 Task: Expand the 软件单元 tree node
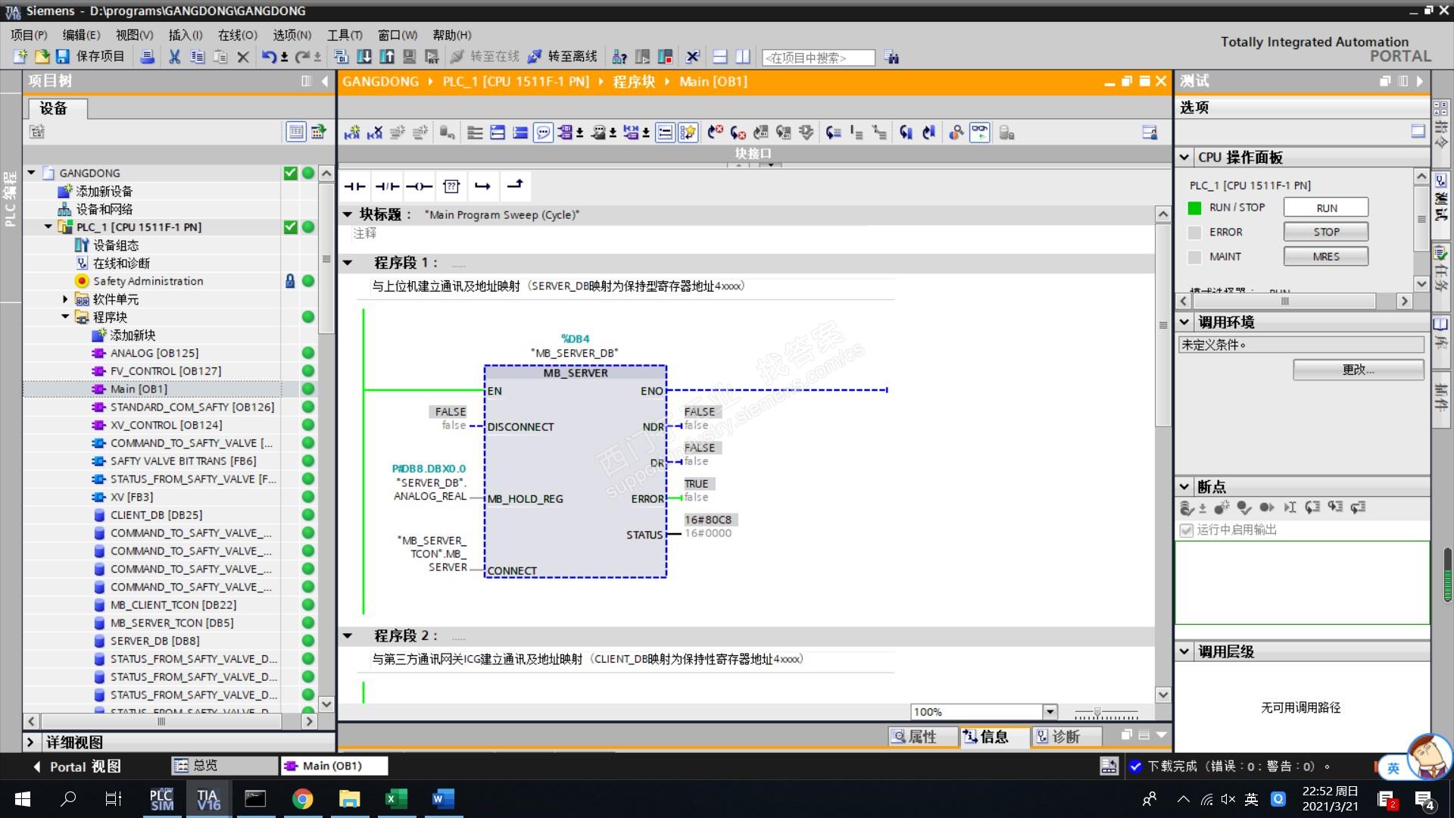coord(65,299)
